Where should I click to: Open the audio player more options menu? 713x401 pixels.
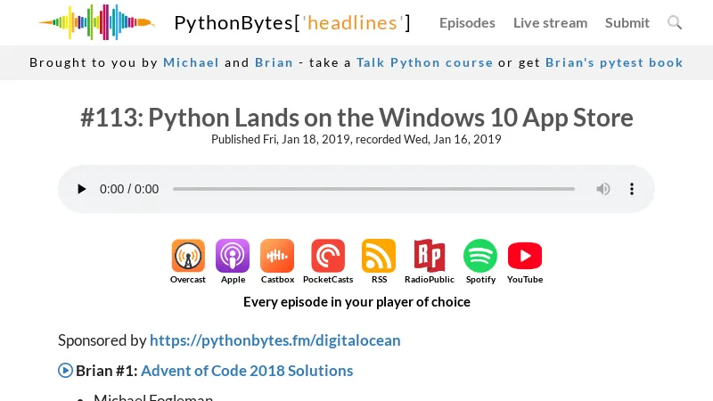point(632,189)
